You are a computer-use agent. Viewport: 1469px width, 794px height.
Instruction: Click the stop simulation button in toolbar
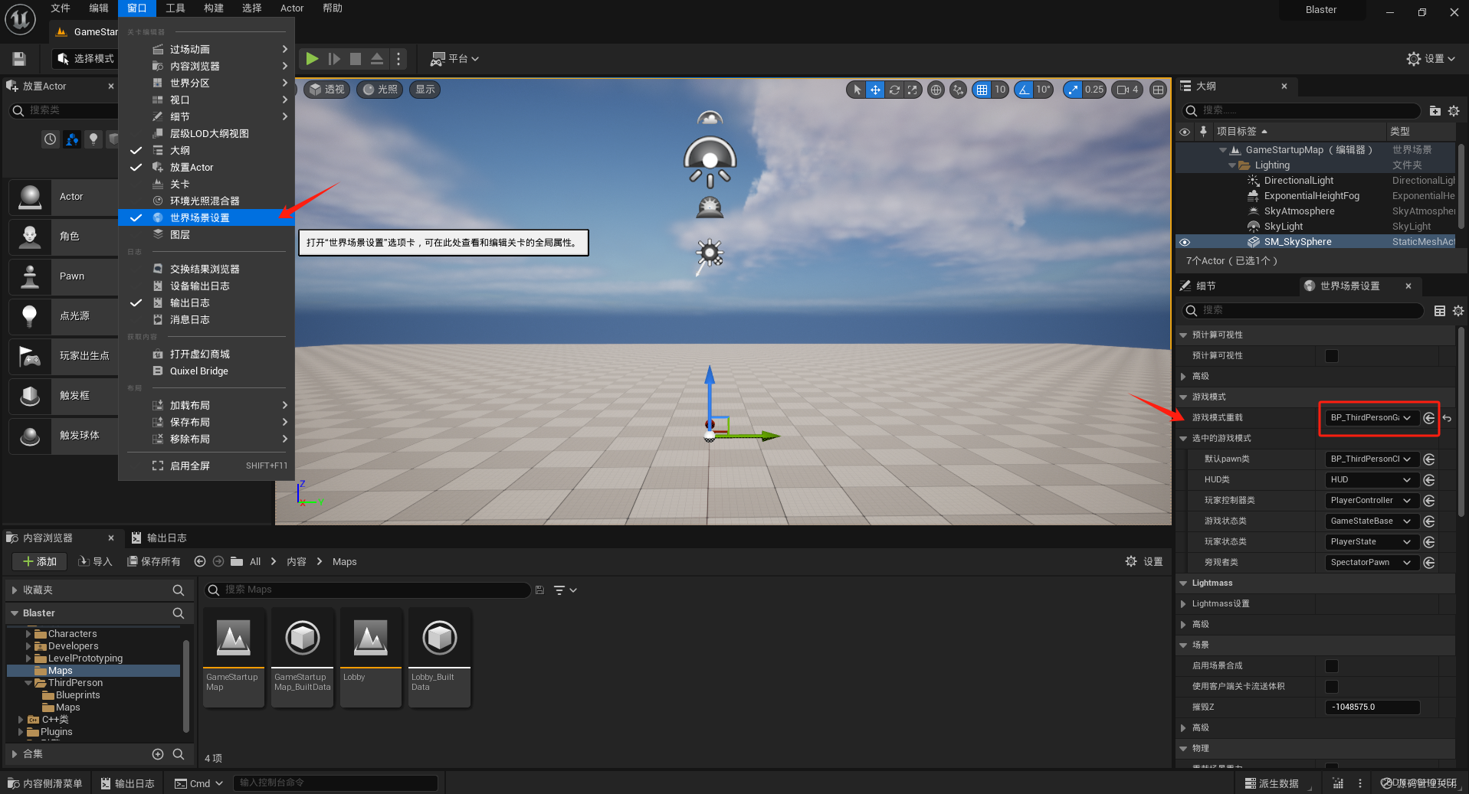click(x=356, y=59)
